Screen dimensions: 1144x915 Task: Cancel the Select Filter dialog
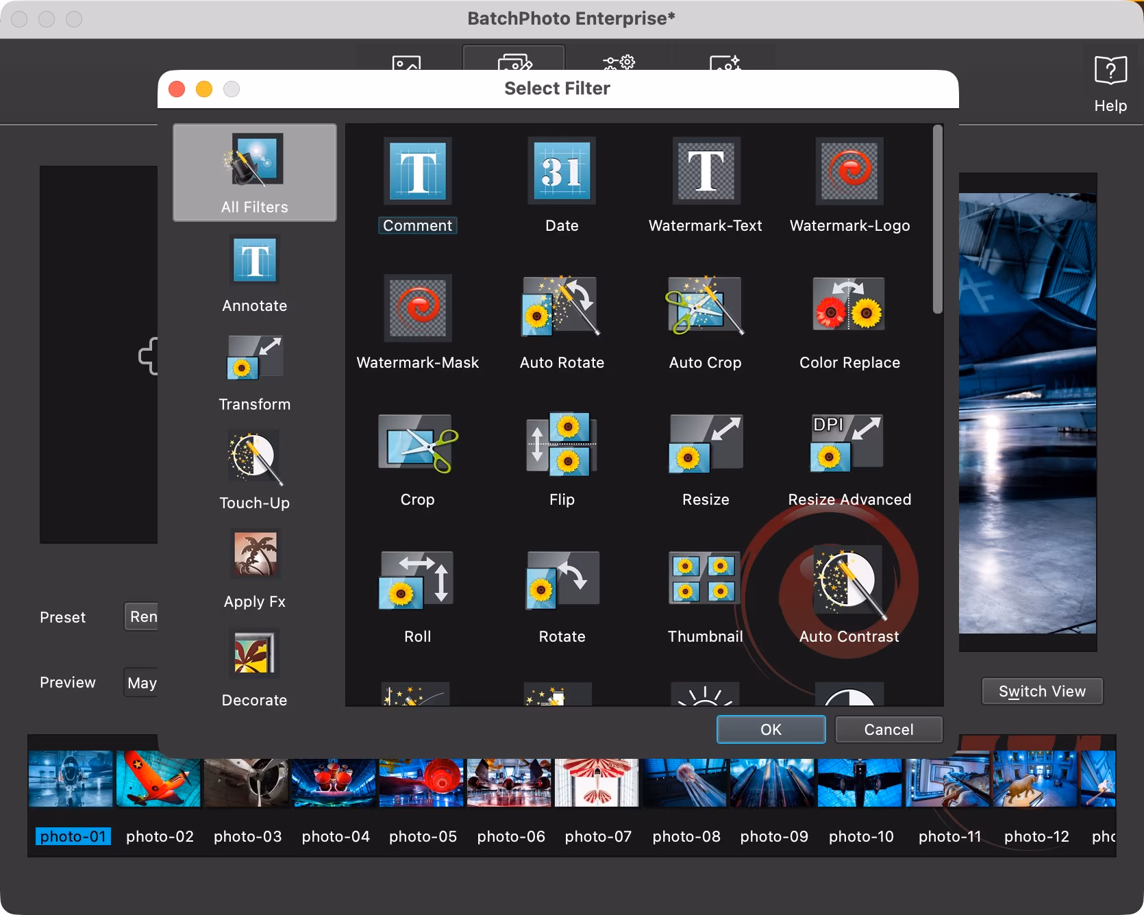tap(888, 729)
